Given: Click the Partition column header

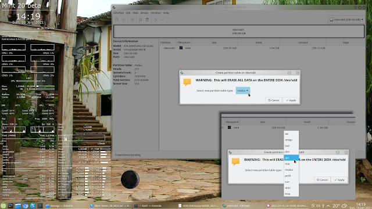Looking at the screenshot, I should click(167, 42).
